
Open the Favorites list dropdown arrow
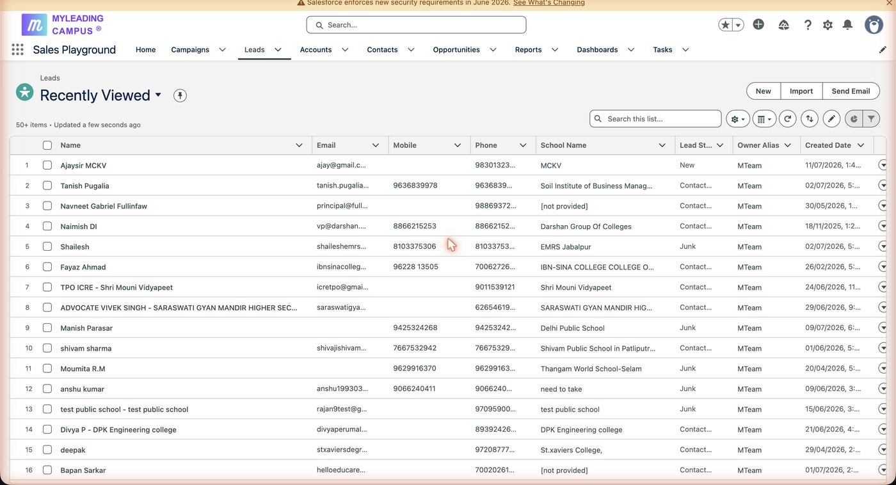pos(738,25)
